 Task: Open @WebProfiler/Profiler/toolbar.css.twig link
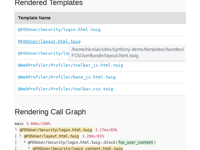click(66, 89)
